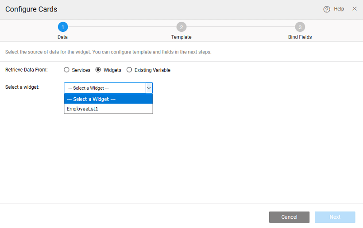363x228 pixels.
Task: Click the step 2 circle icon
Action: click(181, 27)
